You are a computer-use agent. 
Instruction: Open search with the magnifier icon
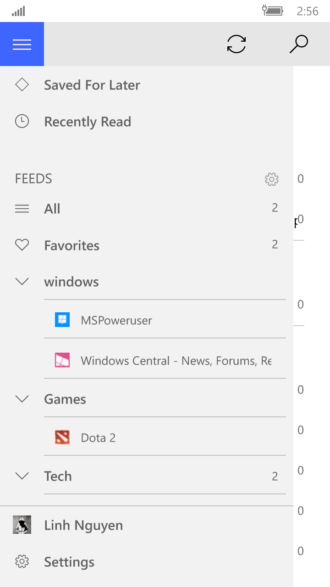tap(299, 44)
